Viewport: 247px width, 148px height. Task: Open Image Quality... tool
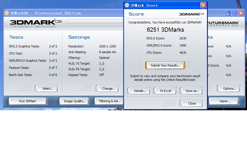(x=75, y=101)
